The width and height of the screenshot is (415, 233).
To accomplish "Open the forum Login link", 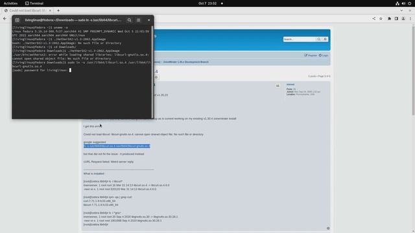I will pos(324,56).
